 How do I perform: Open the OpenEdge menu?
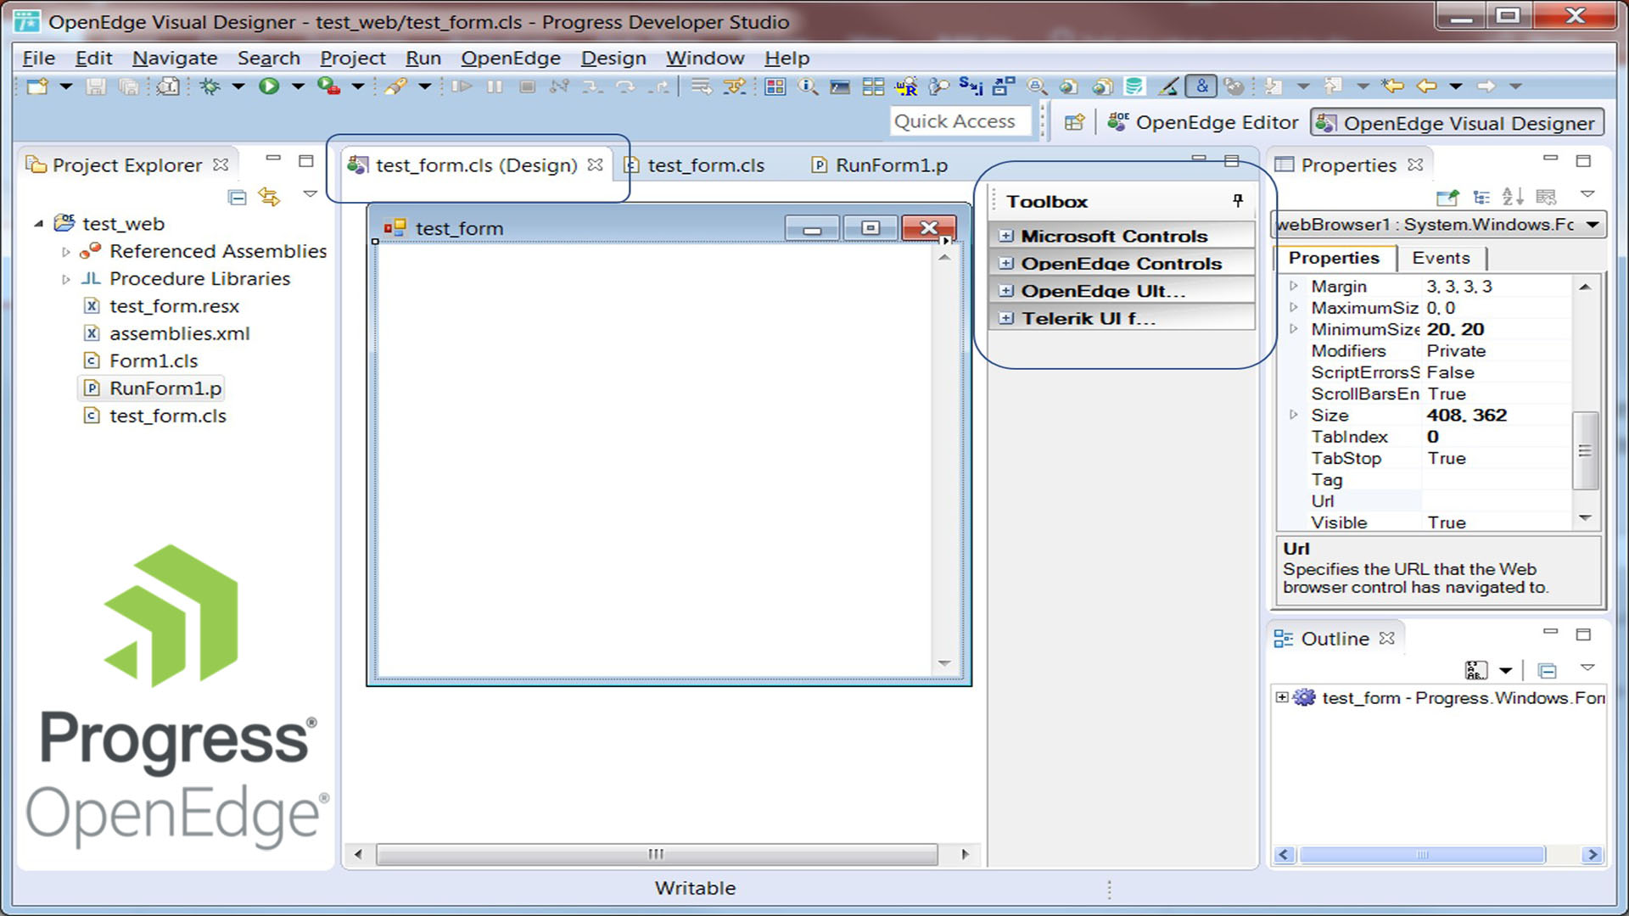[511, 58]
